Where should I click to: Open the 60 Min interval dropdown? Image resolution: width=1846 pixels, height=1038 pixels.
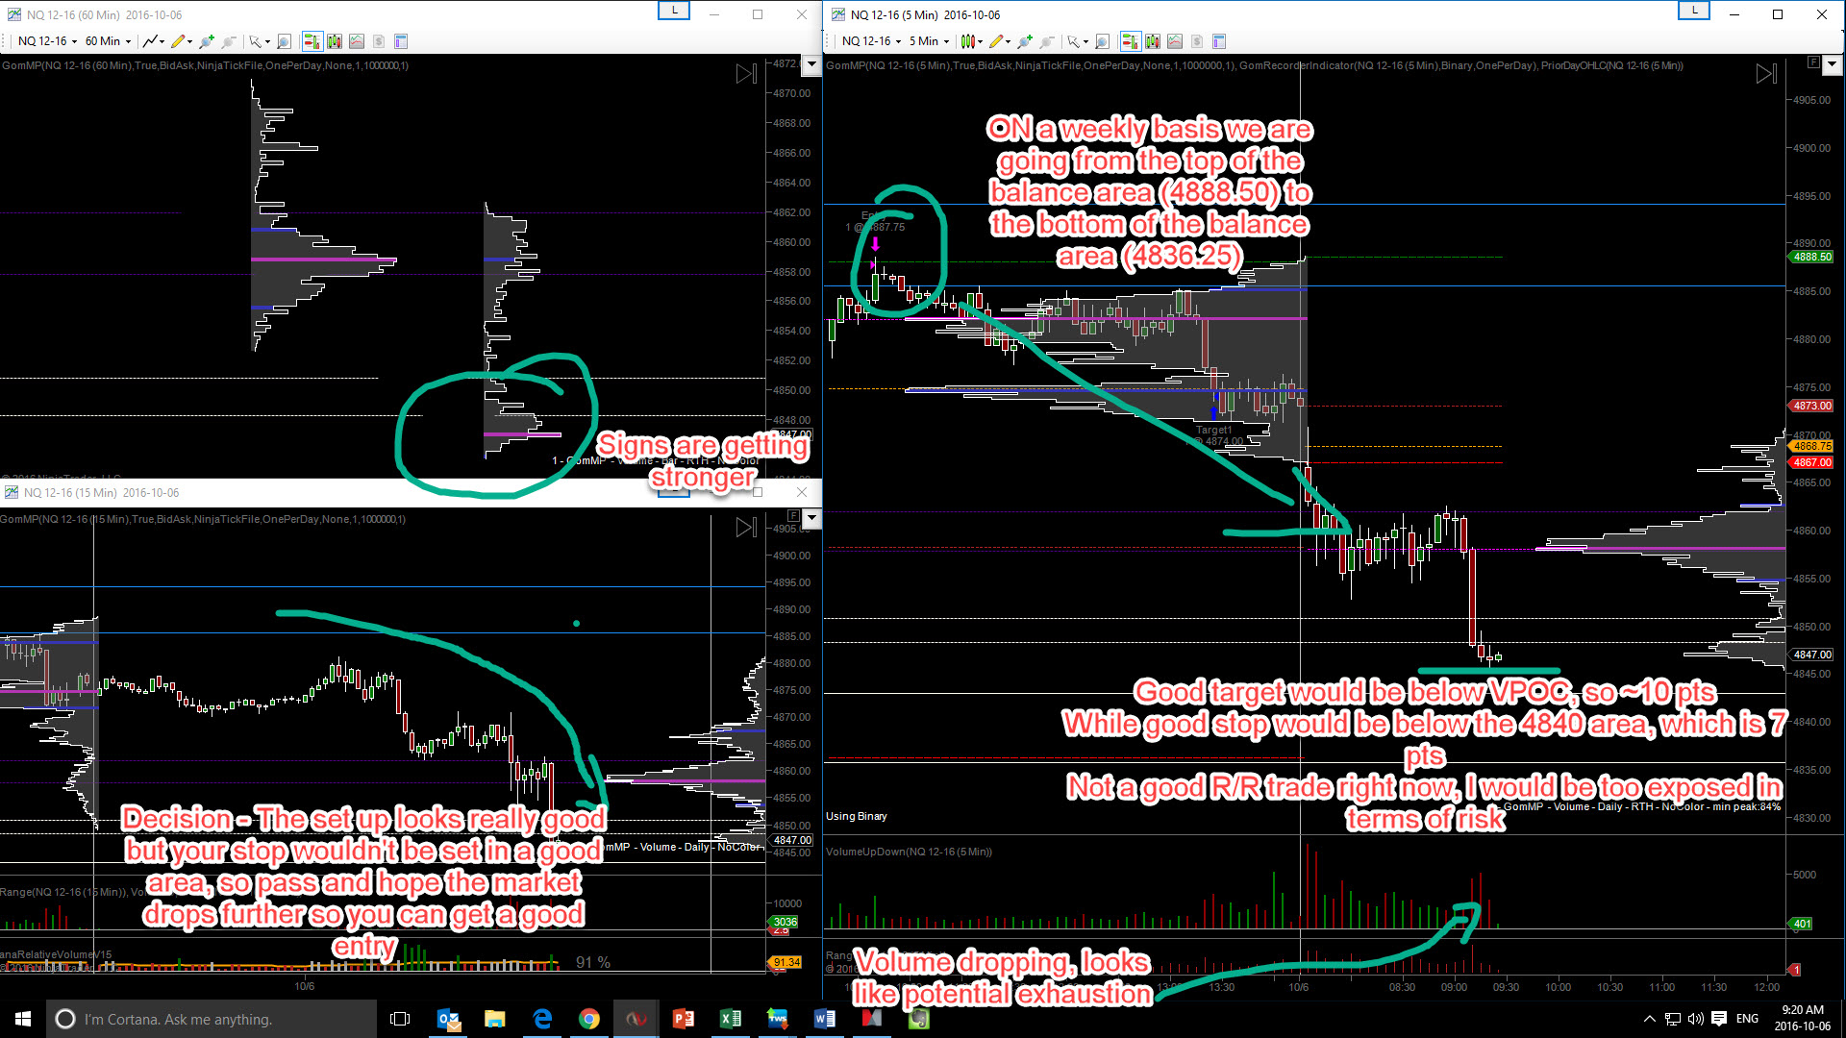point(108,41)
